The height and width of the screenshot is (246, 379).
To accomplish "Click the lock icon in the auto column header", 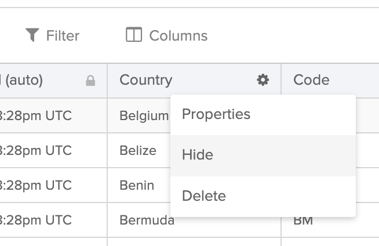I will point(90,81).
